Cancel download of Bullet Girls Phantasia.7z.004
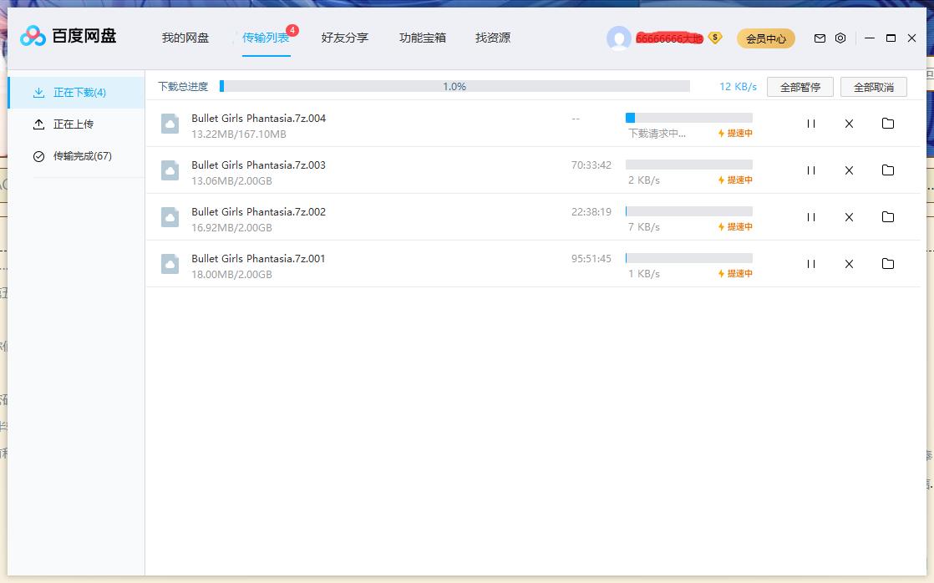The height and width of the screenshot is (583, 934). [849, 124]
